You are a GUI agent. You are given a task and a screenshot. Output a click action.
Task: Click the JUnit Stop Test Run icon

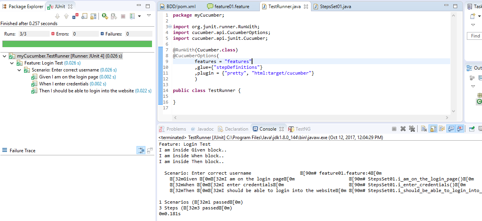click(x=123, y=16)
